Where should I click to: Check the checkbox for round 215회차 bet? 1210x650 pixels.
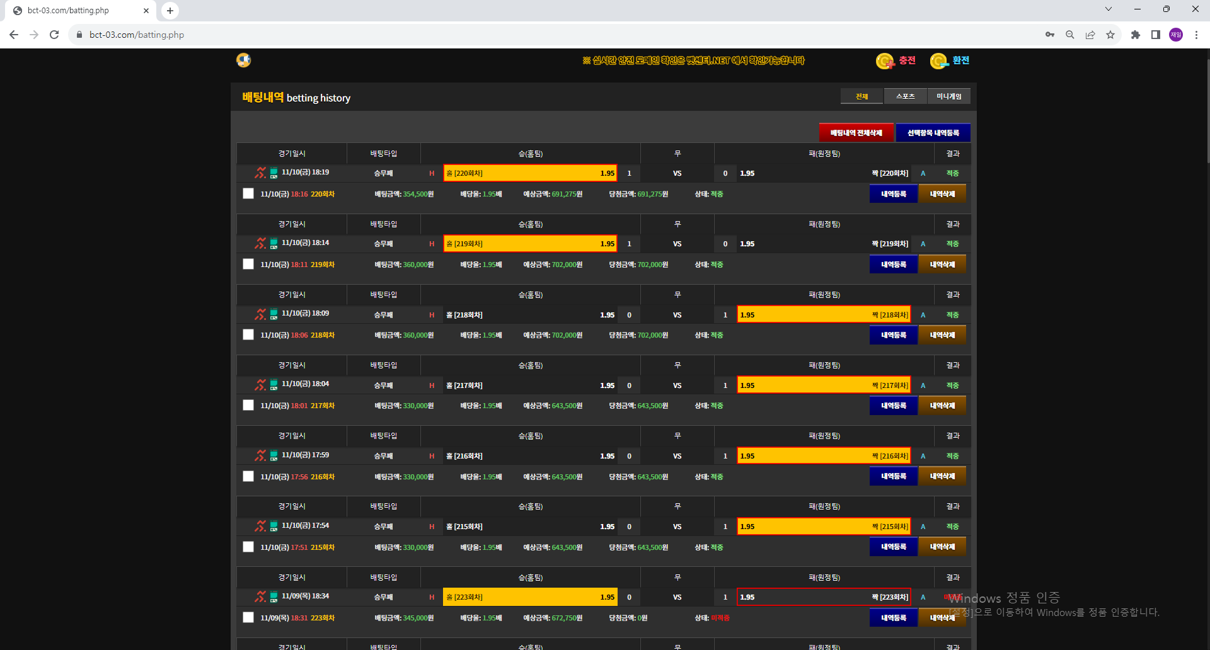[248, 547]
